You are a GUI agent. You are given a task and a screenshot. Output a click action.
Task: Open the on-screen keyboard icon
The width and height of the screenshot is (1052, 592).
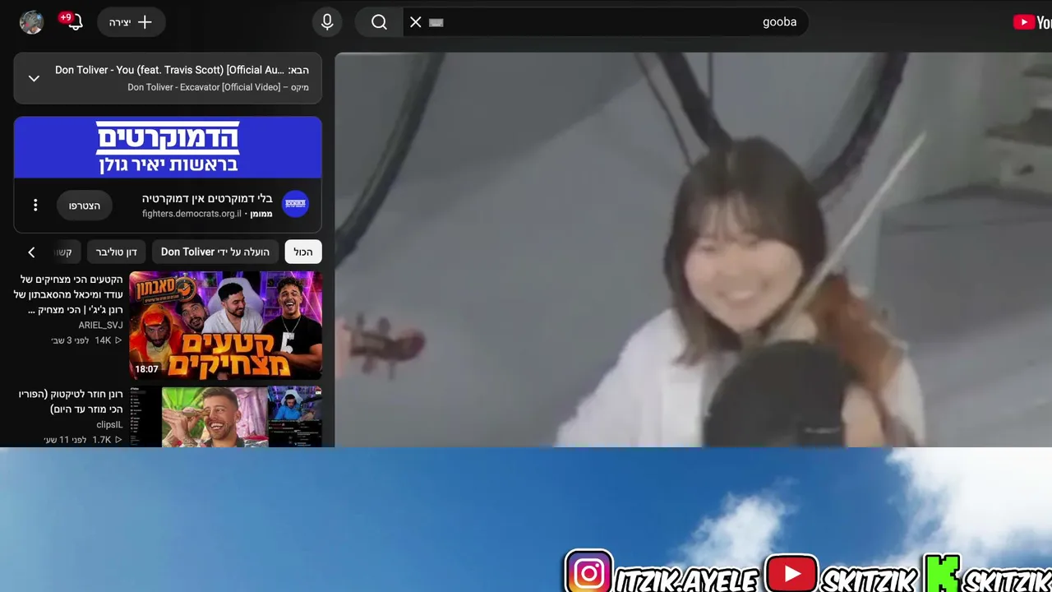point(436,22)
